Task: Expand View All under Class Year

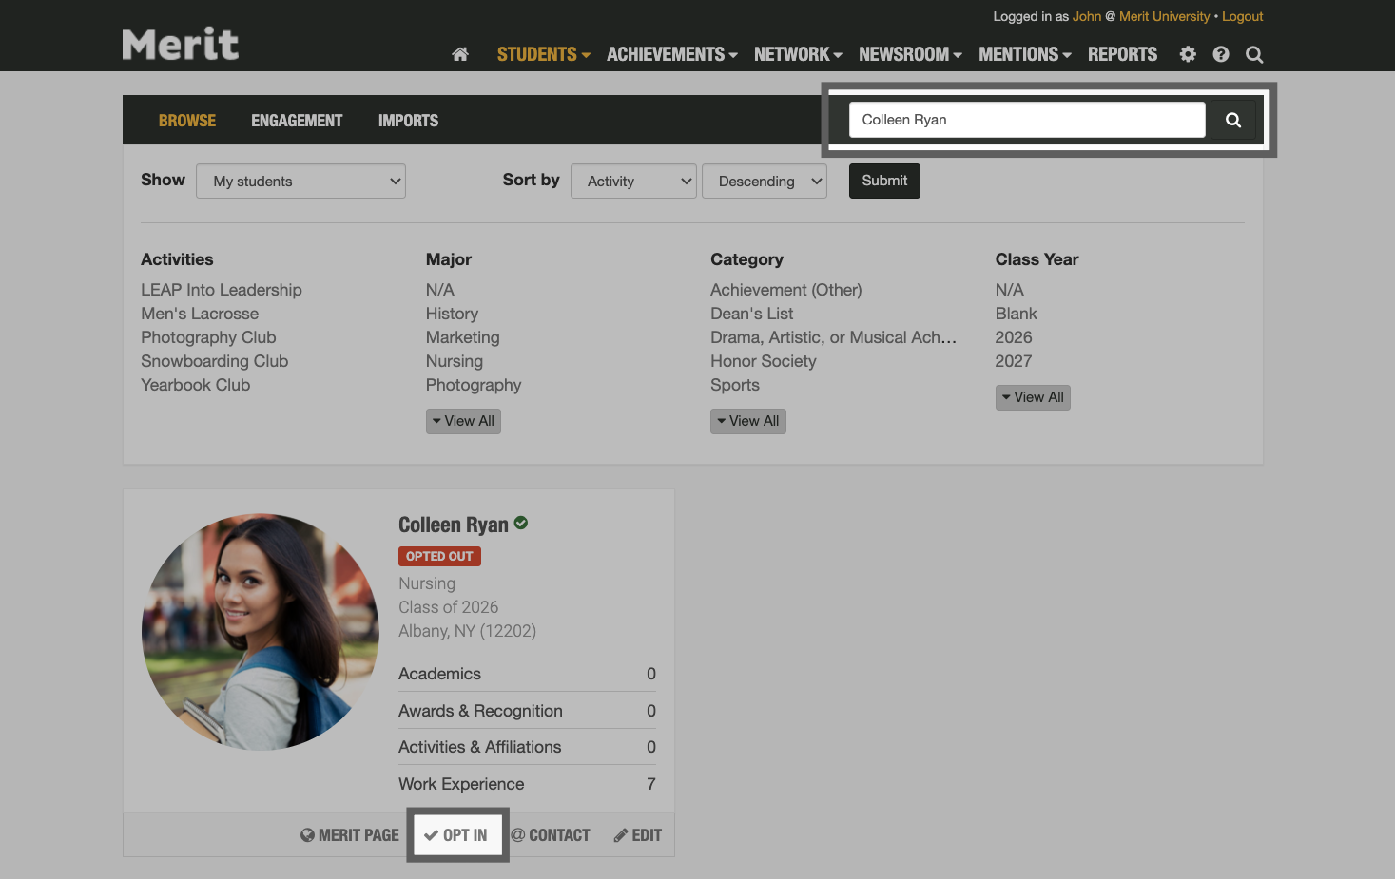Action: 1033,396
